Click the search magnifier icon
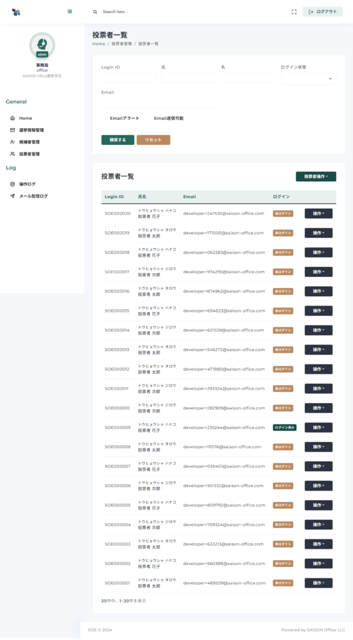This screenshot has height=640, width=353. coord(95,12)
